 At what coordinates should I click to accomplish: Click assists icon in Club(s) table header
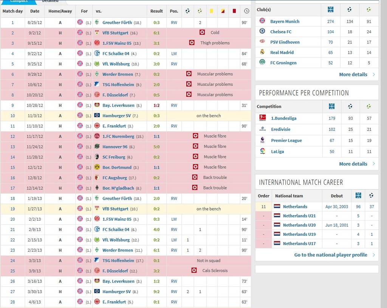[369, 9]
